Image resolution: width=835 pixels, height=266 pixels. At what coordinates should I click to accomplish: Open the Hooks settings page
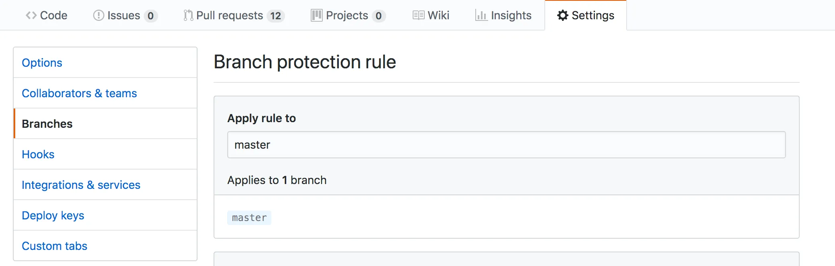pos(38,154)
